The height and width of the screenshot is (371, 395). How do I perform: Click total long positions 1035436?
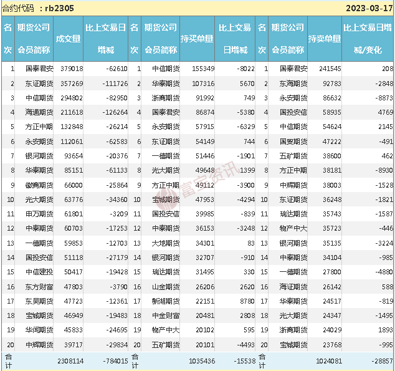202,361
